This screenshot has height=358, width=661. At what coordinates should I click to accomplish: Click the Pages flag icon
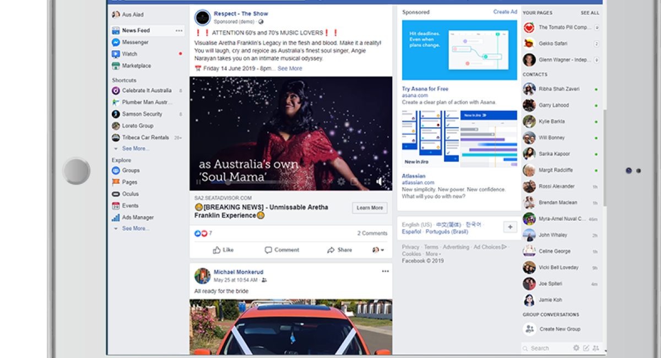(116, 182)
